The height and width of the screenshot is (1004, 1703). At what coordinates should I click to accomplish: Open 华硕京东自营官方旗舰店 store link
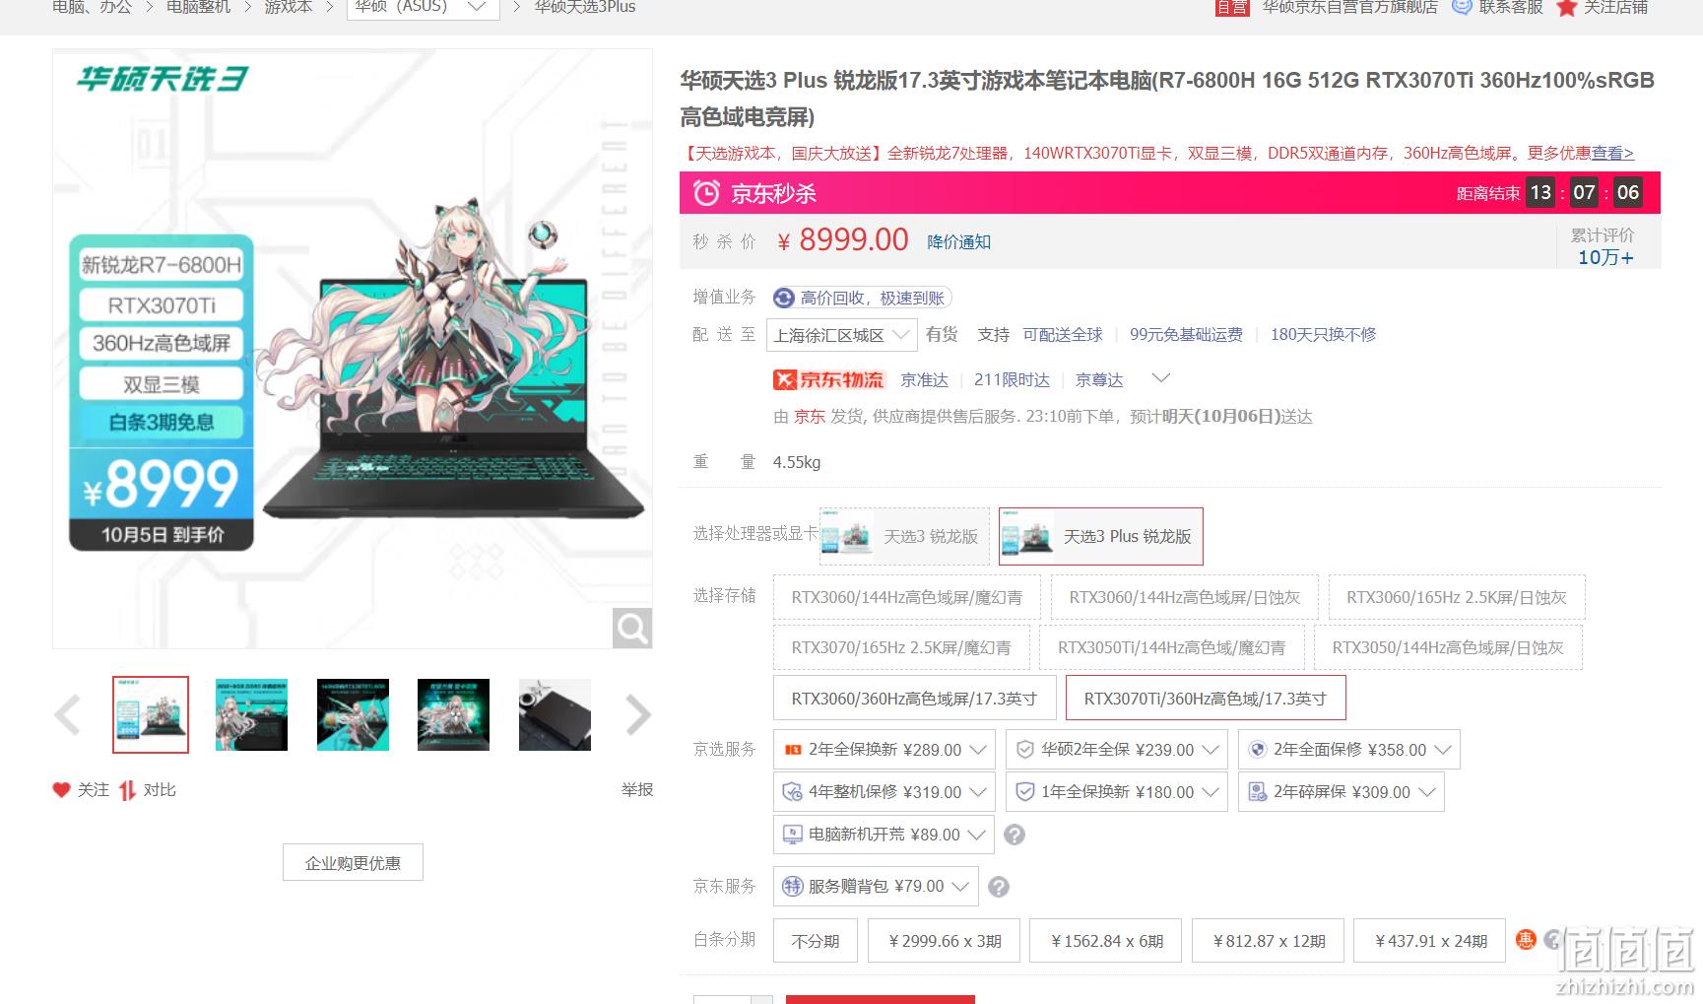tap(1350, 7)
